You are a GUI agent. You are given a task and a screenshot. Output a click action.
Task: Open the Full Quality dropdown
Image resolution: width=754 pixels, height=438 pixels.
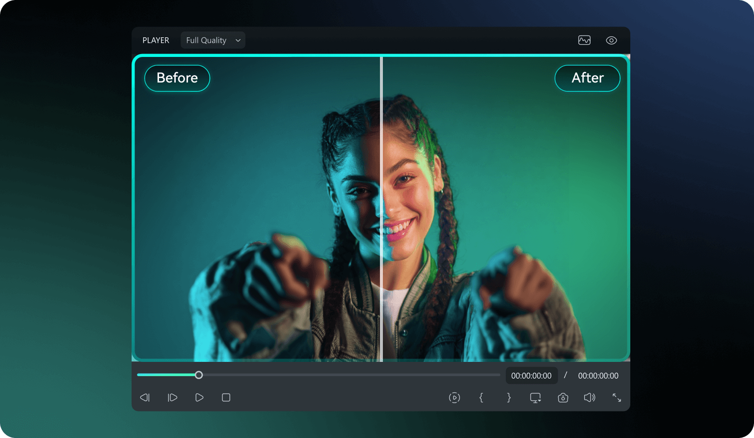pos(213,40)
